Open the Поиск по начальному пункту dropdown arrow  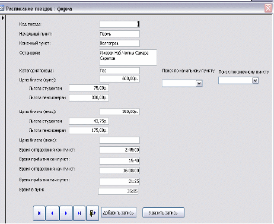199,83
